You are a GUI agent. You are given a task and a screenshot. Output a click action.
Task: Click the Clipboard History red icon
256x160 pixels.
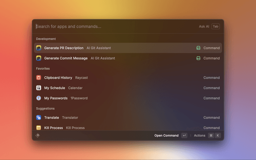pyautogui.click(x=39, y=78)
